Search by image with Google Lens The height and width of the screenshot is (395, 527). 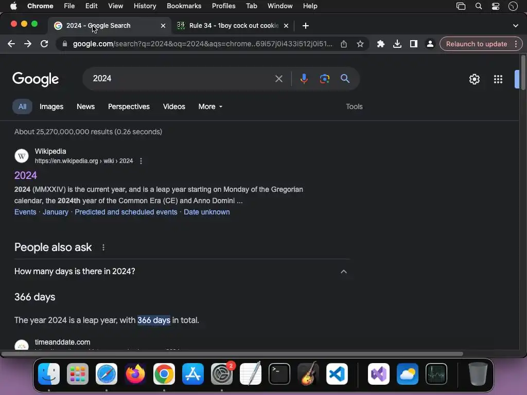point(324,79)
